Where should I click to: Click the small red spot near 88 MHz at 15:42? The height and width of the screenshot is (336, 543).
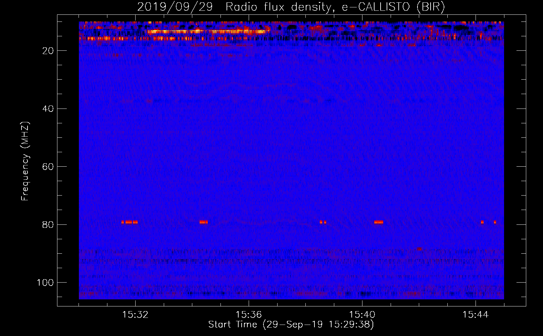tap(419, 249)
